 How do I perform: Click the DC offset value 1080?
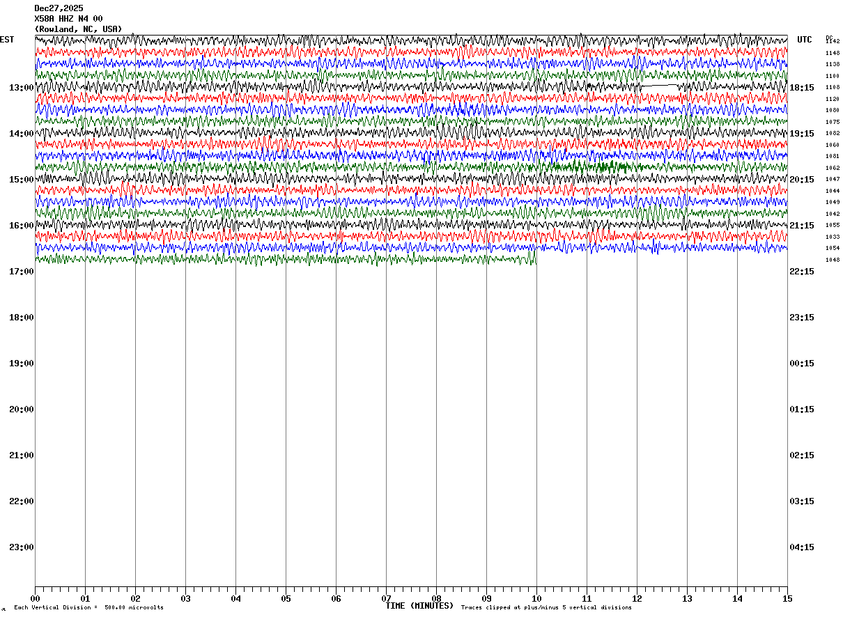point(833,110)
